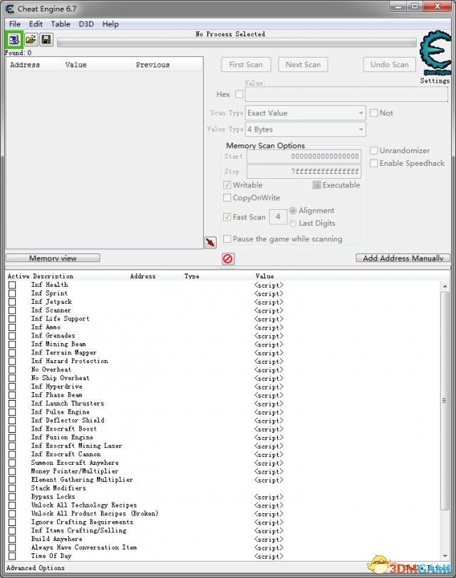Click the scan progress bar
456x578 pixels.
click(x=237, y=43)
